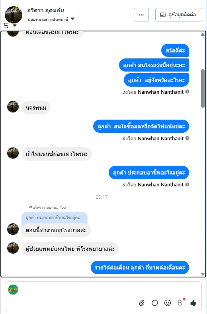Screen dimensions: 207x314
Task: Open the emoji picker smiley icon
Action: 168,302
